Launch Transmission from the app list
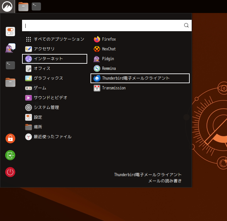This screenshot has height=221, width=227. point(140,88)
